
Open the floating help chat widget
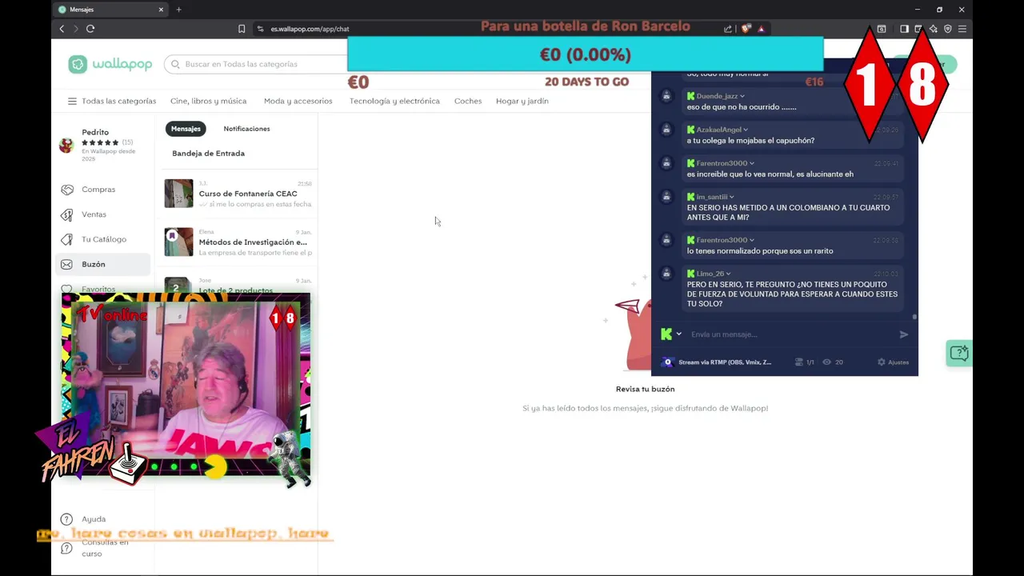(958, 353)
